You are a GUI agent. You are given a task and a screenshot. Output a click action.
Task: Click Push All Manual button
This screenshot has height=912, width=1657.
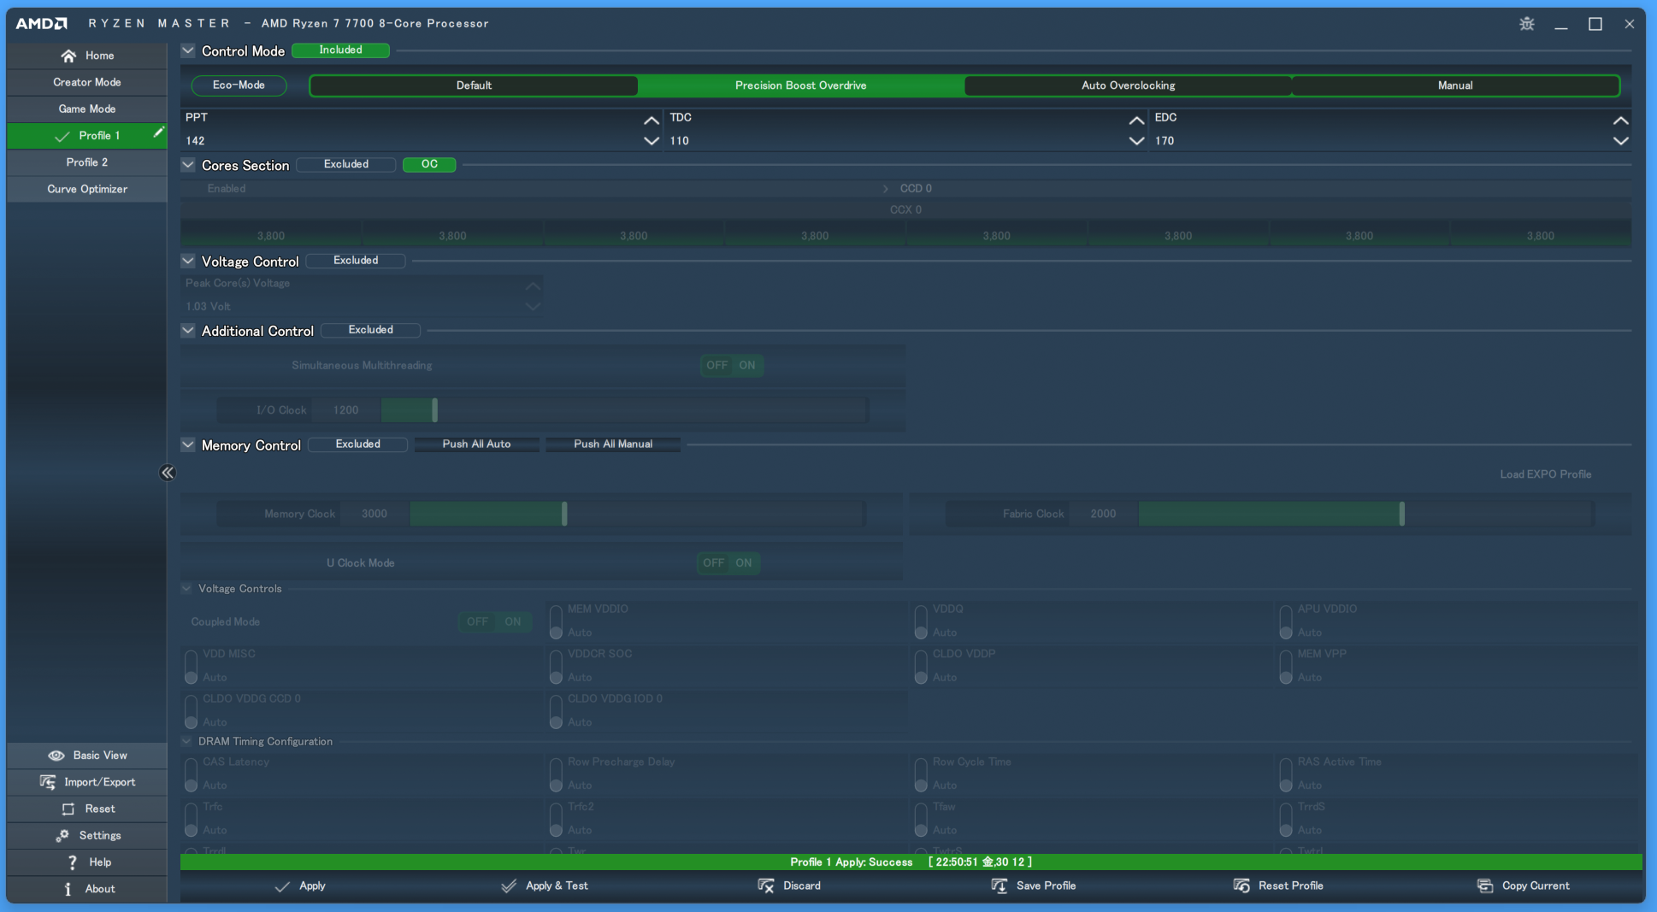point(613,444)
